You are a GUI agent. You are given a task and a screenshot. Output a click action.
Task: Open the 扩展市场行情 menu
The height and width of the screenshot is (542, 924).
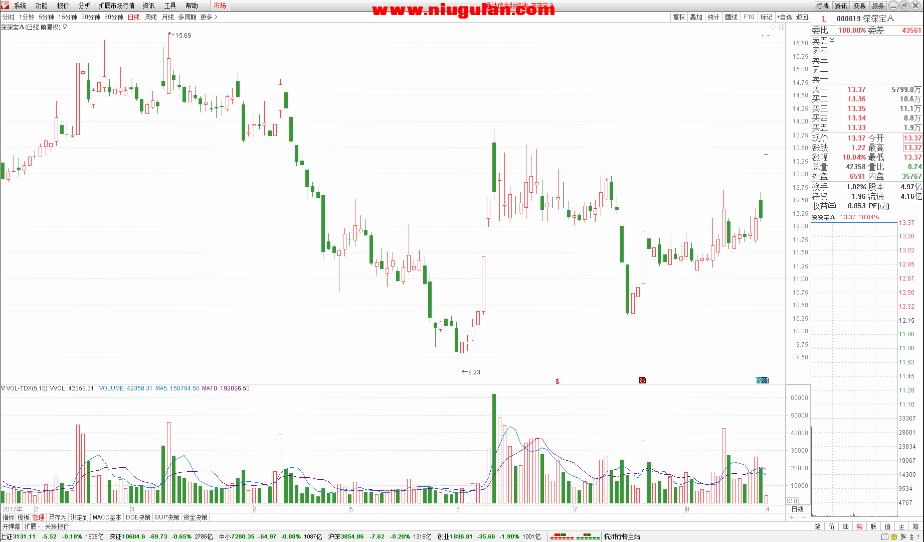(x=117, y=6)
